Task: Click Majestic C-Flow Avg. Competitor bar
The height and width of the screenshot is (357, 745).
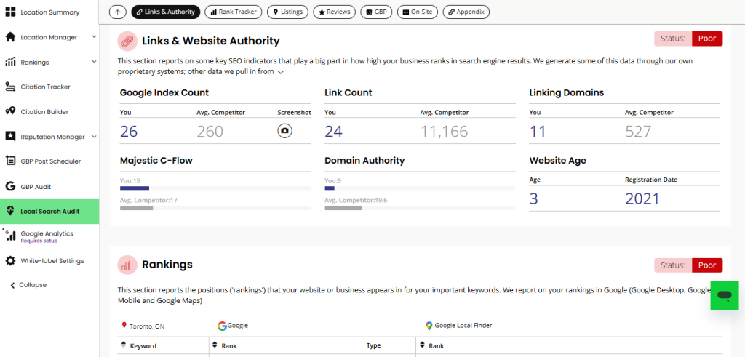Action: pyautogui.click(x=136, y=208)
